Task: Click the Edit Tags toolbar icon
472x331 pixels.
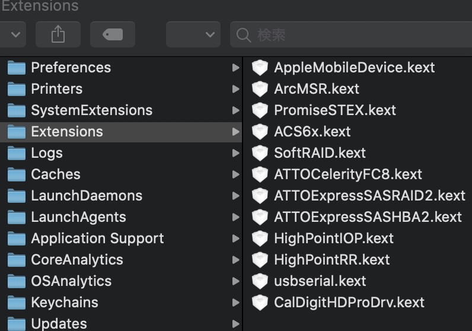Action: coord(112,34)
